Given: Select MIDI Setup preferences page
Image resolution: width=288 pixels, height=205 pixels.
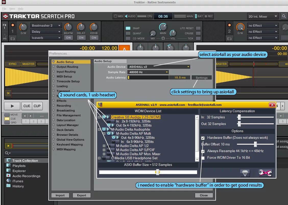Looking at the screenshot, I should [x=64, y=76].
